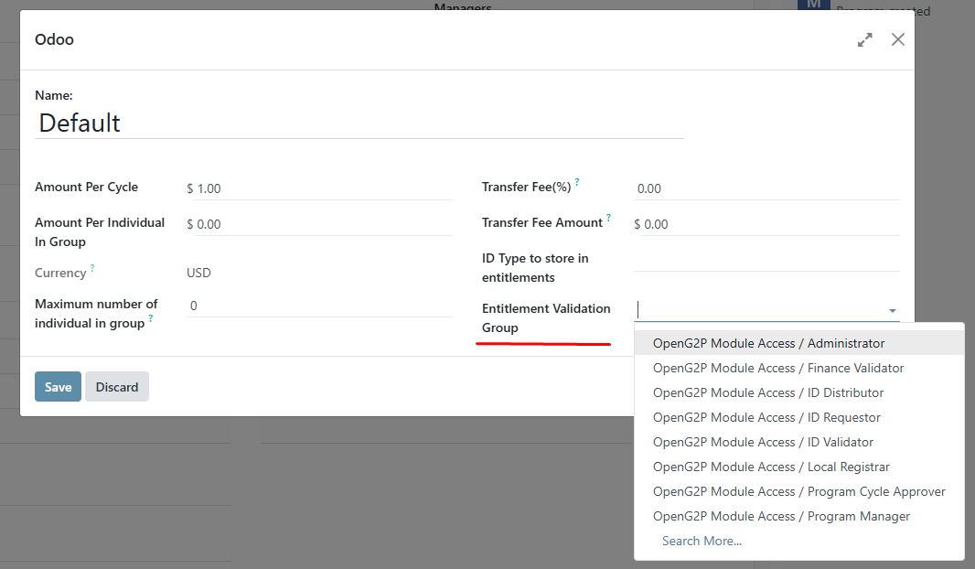
Task: Expand the dialog to full screen
Action: [x=864, y=40]
